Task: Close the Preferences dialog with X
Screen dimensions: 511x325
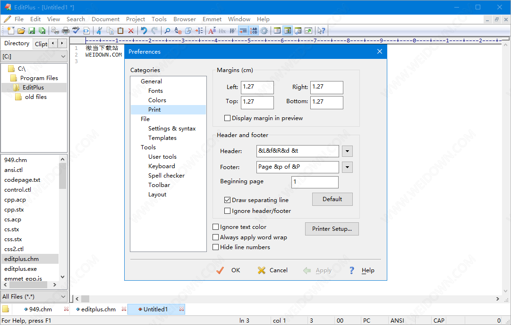Action: coord(380,51)
